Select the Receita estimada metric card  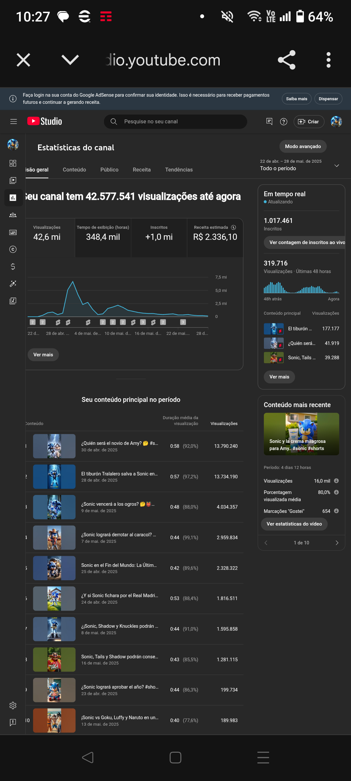coord(215,238)
